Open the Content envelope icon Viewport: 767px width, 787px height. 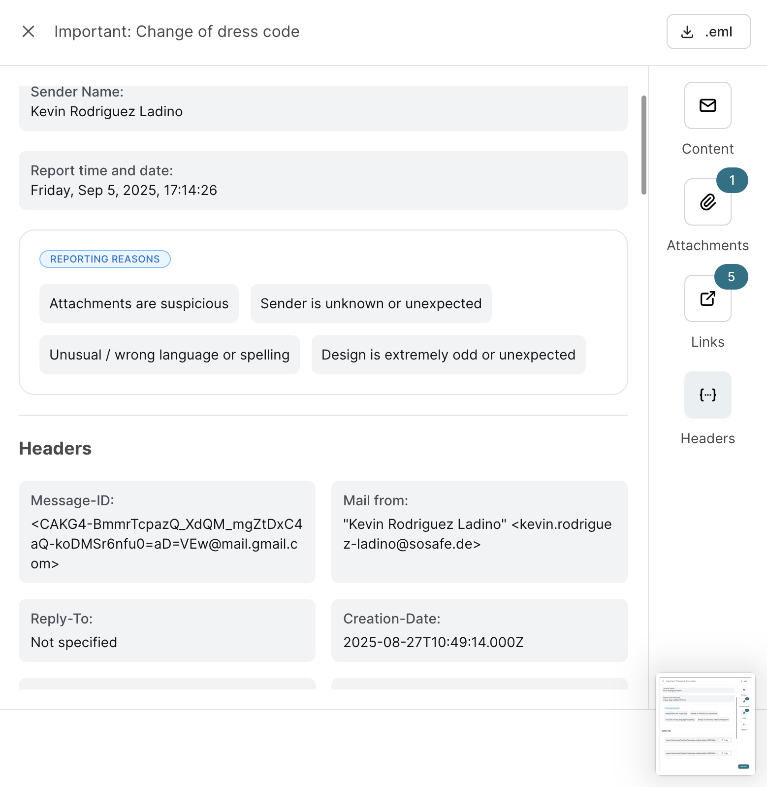[x=707, y=105]
